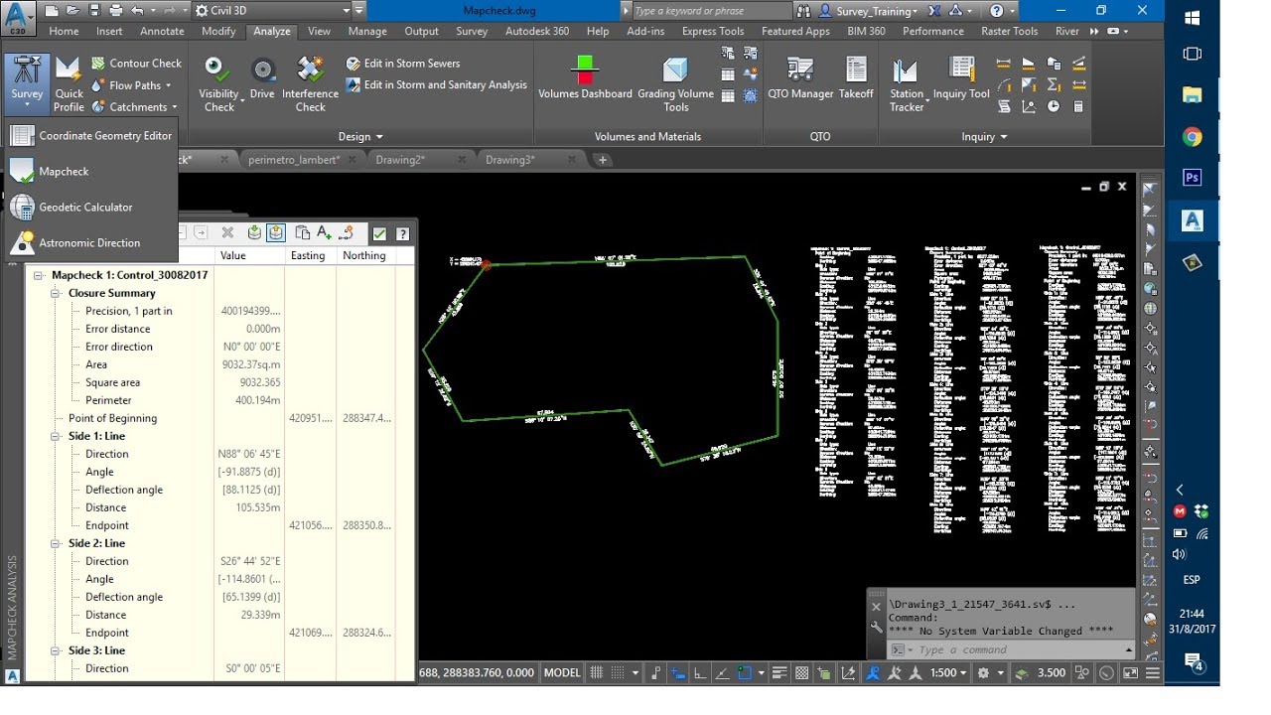Screen dimensions: 1271x715
Task: Toggle the drawing grid display
Action: coord(597,672)
